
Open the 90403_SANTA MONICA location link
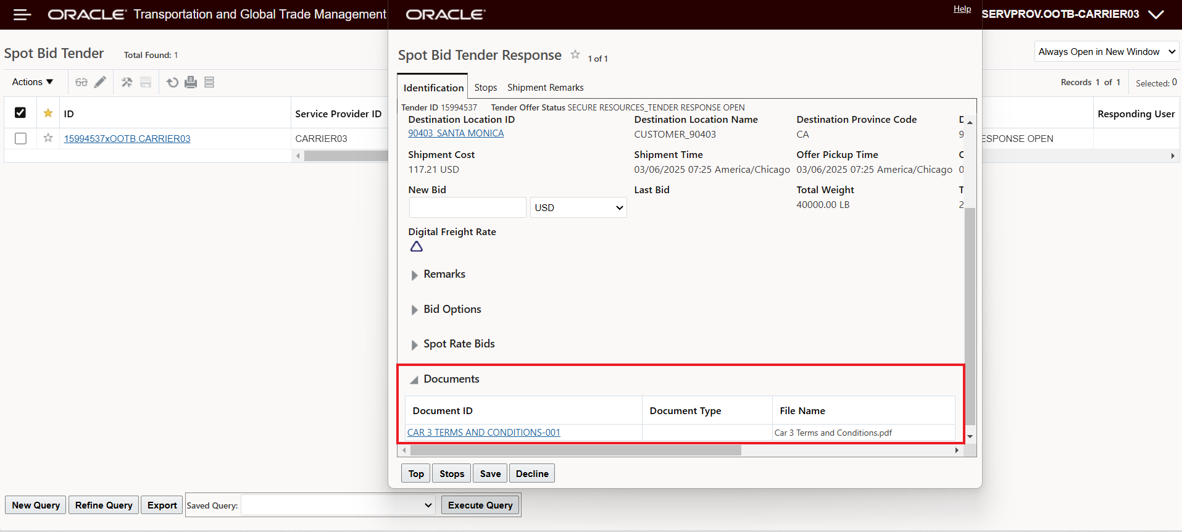pyautogui.click(x=456, y=133)
